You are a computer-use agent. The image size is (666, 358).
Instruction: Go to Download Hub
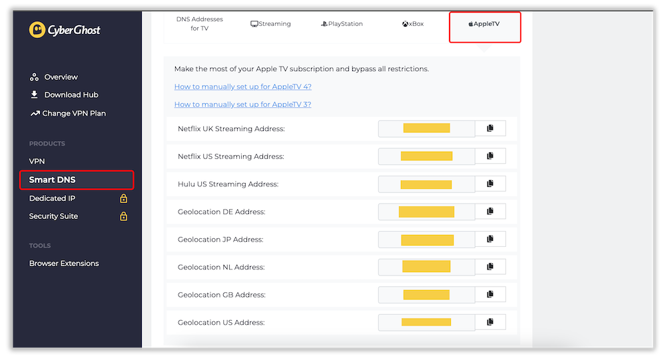coord(64,94)
